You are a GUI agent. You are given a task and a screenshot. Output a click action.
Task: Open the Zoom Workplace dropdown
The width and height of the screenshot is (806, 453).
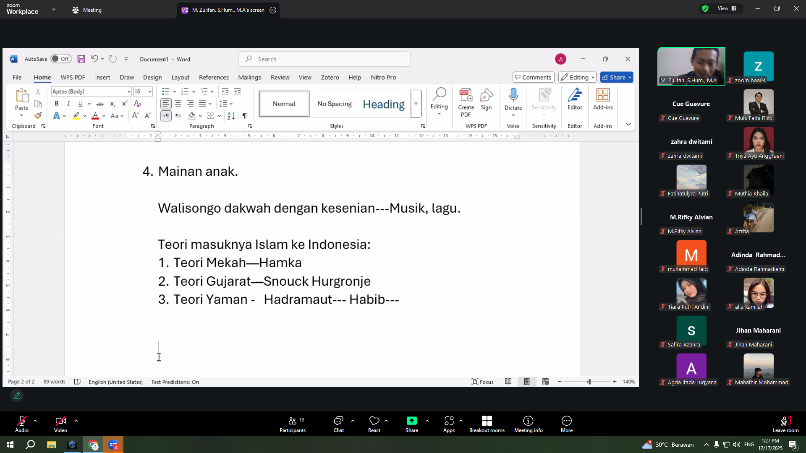[x=54, y=9]
